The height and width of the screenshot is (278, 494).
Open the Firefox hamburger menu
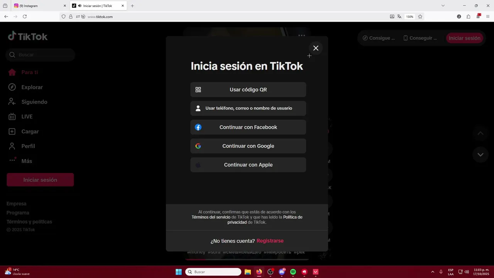488,17
